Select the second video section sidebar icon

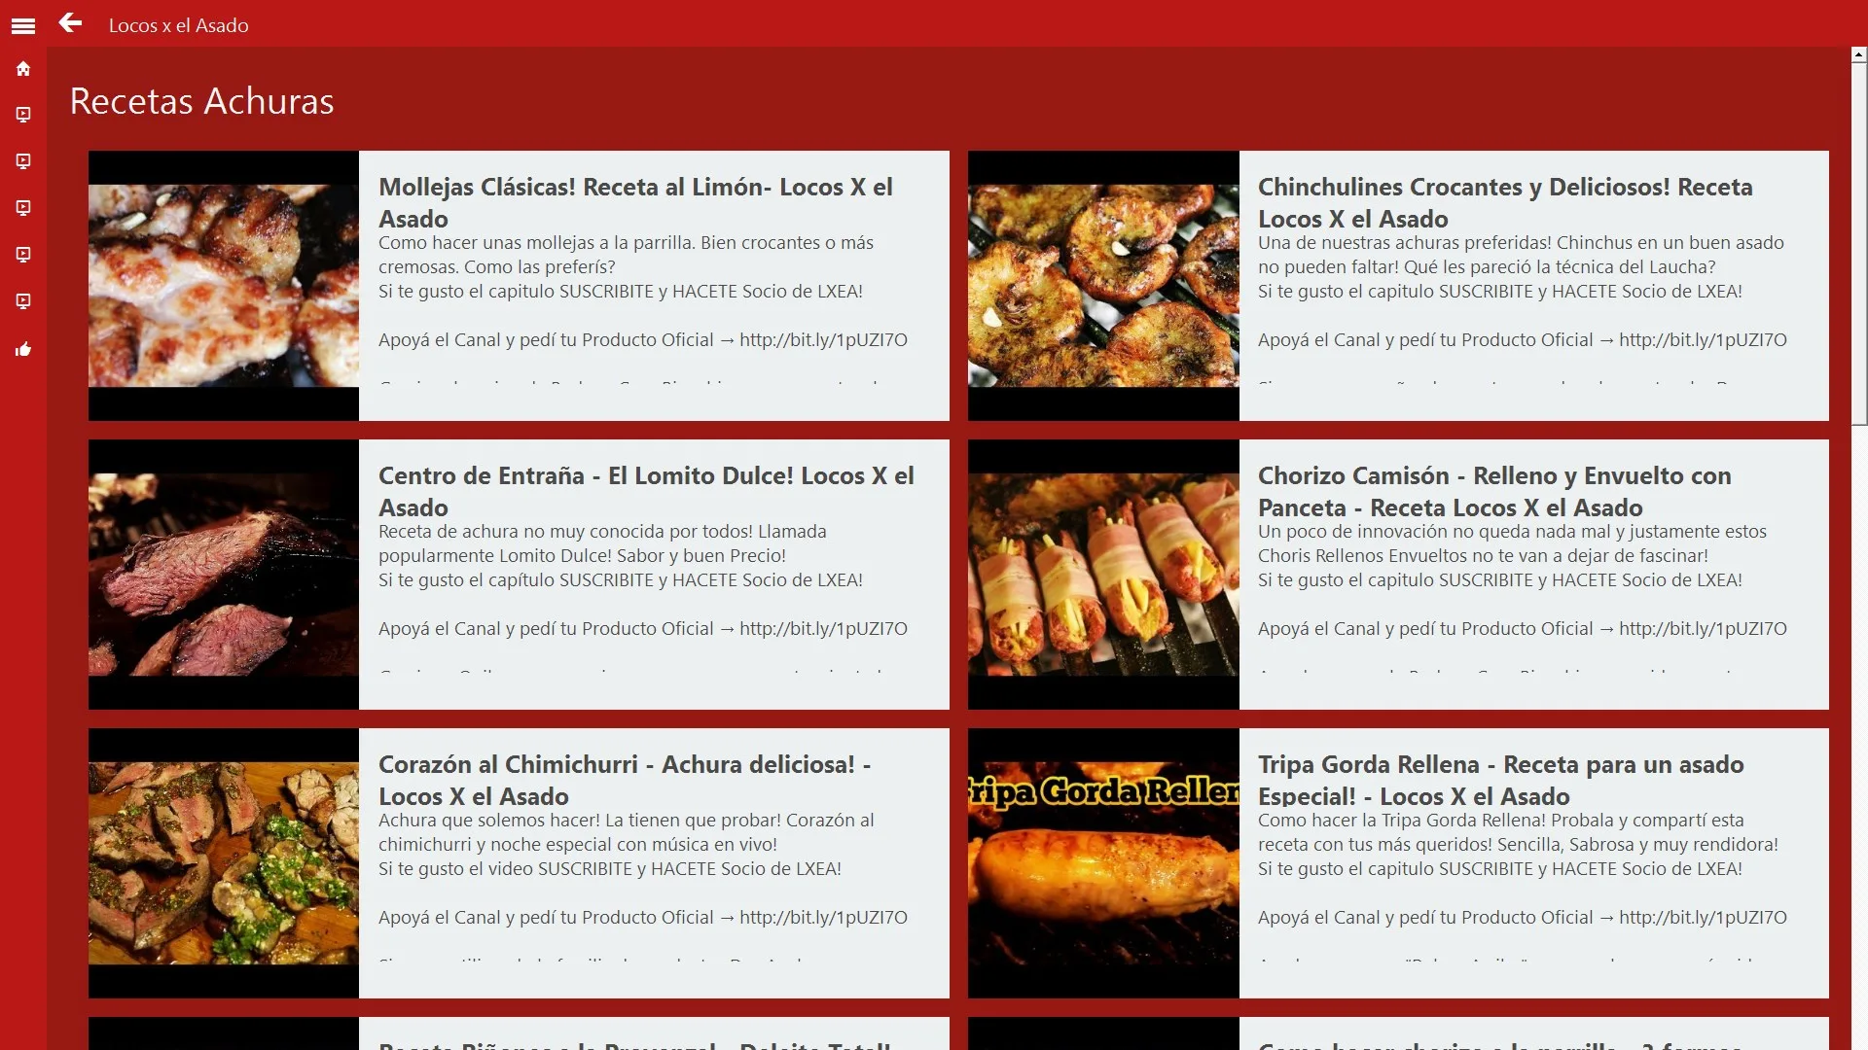click(x=23, y=161)
